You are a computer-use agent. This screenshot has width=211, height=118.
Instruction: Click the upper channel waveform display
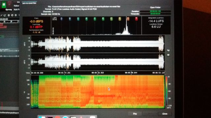click(98, 44)
